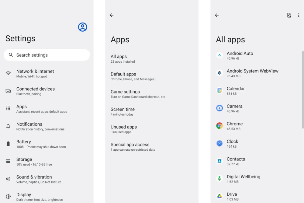The image size is (304, 203).
Task: Click the Digital Wellbeing icon
Action: tap(219, 179)
